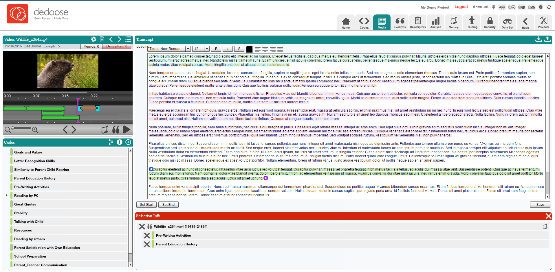The image size is (555, 272).
Task: Click the refresh icon in the header
Action: tap(549, 7)
